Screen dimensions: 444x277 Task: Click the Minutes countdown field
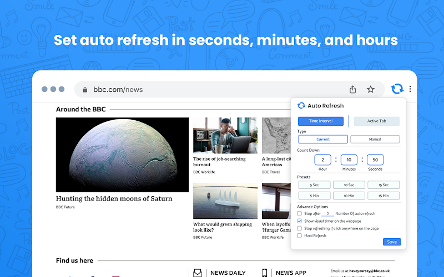click(x=349, y=160)
